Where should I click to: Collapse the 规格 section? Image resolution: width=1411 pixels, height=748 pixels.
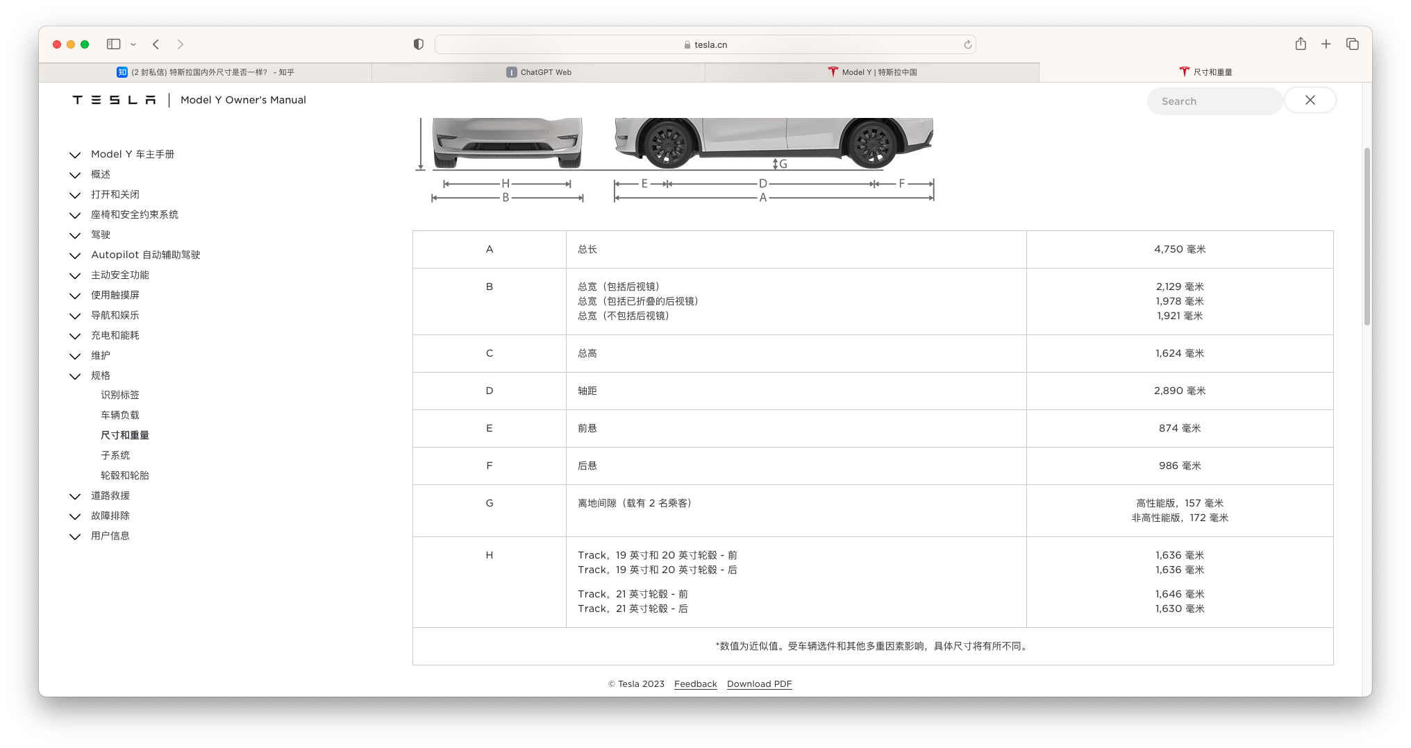tap(75, 376)
